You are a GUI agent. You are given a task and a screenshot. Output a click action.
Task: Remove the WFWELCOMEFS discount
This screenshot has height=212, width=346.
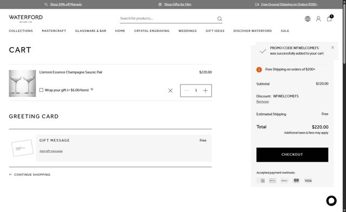click(x=263, y=102)
